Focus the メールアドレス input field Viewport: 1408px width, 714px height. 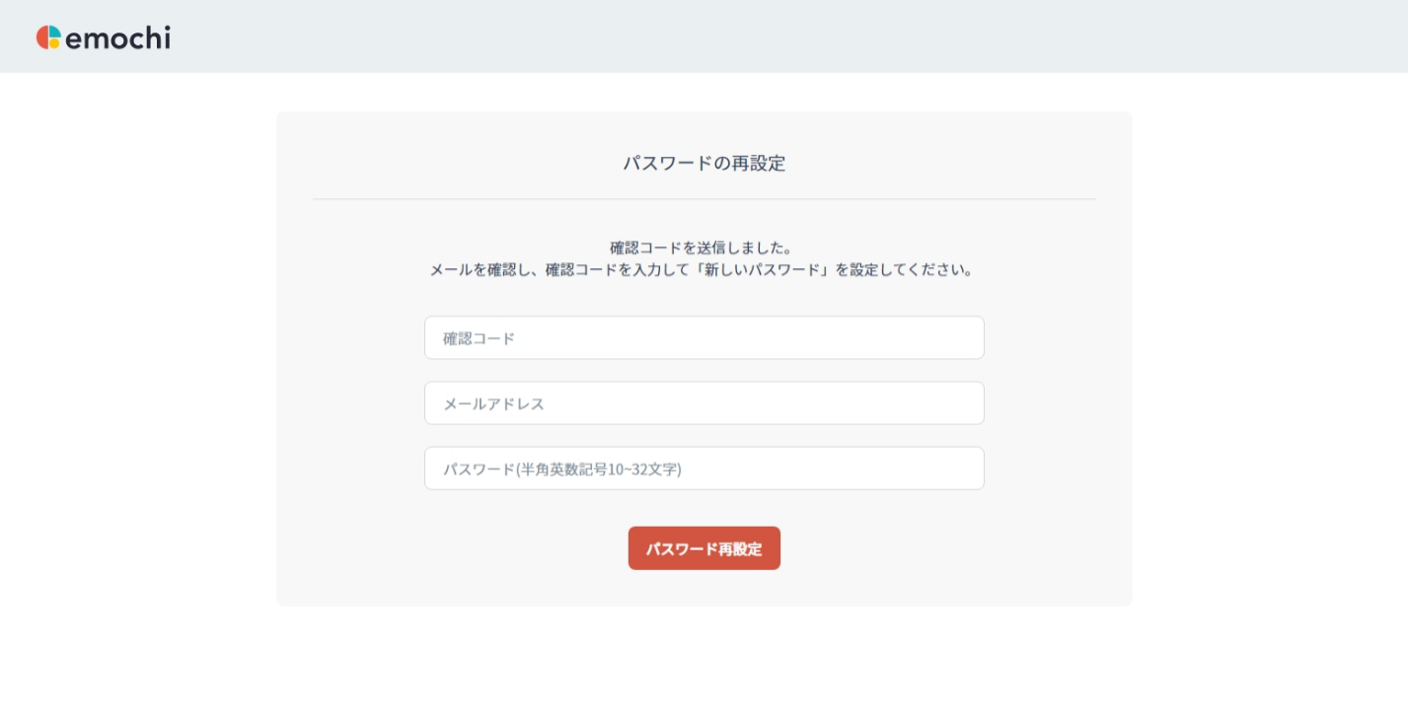(704, 403)
